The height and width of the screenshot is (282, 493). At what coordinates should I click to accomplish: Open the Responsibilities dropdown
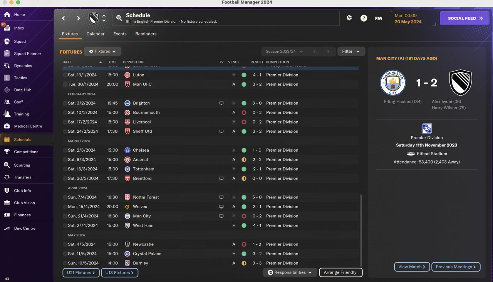290,272
